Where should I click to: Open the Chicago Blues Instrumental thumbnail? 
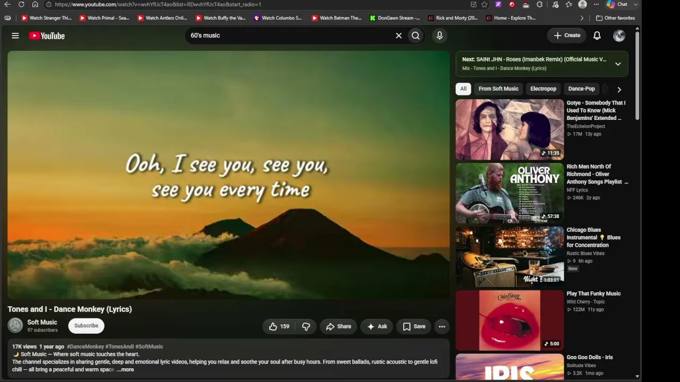coord(509,257)
